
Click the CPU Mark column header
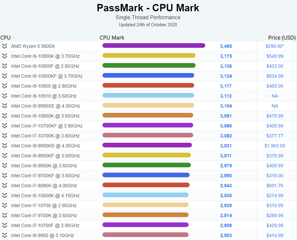pos(112,38)
